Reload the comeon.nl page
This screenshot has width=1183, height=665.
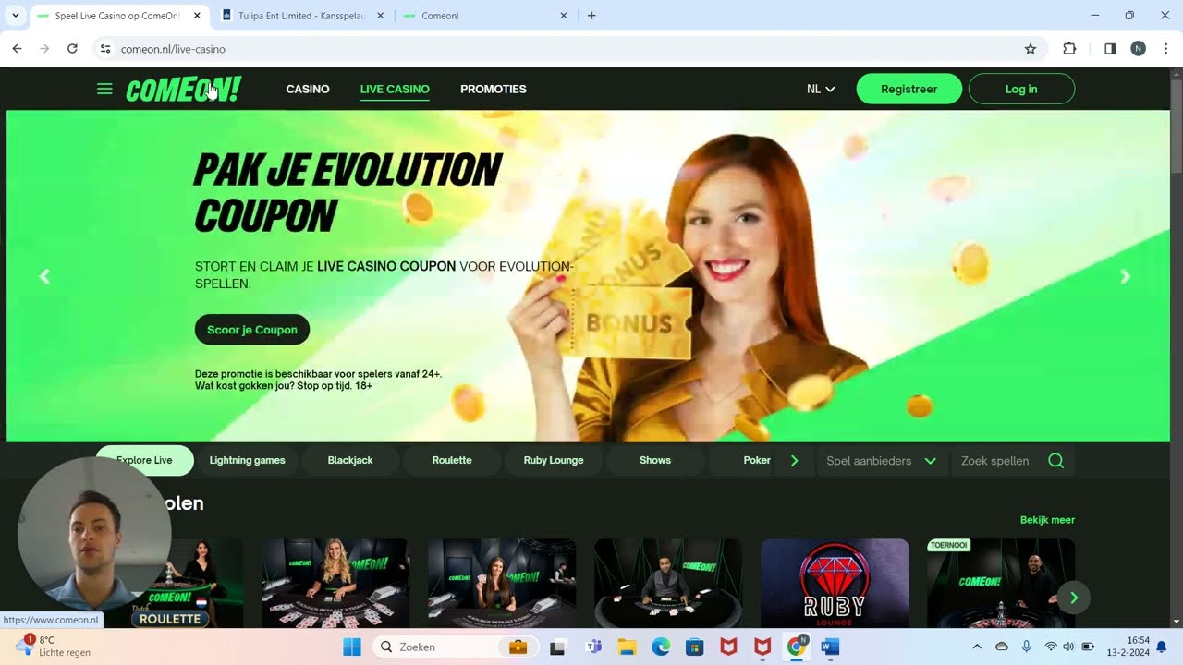pyautogui.click(x=72, y=49)
